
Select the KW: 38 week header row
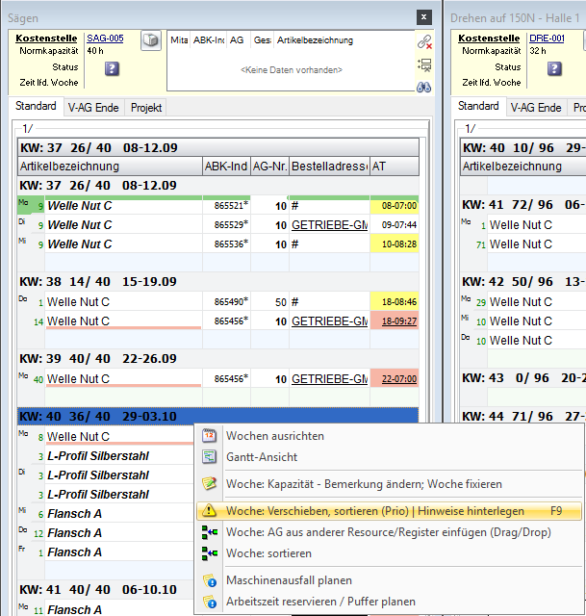pos(219,282)
